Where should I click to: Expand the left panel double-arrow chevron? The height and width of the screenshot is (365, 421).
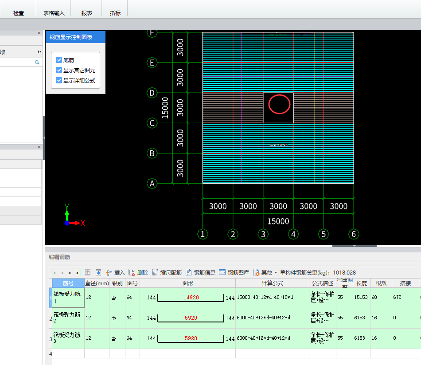coord(39,51)
